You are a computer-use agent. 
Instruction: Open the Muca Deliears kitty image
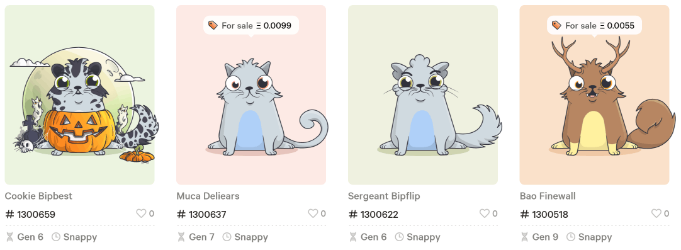251,95
